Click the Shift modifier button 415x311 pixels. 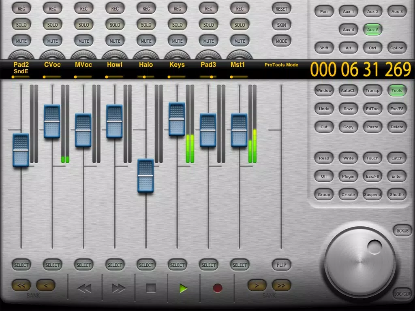(x=324, y=48)
